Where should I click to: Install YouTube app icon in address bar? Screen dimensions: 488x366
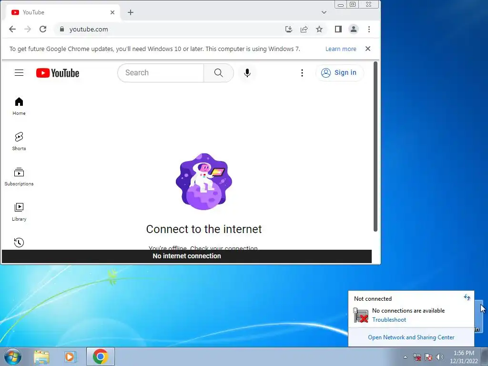pyautogui.click(x=289, y=29)
